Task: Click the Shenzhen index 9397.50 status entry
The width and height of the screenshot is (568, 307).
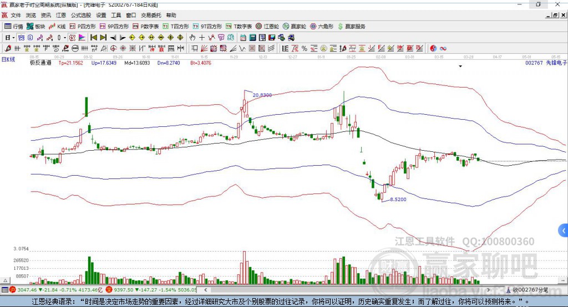Action: tap(151, 290)
